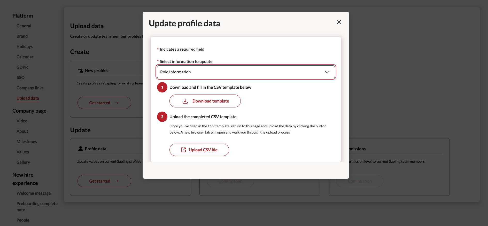Open the Welcome message section
Viewport: 488px width, 226px height.
[x=34, y=193]
